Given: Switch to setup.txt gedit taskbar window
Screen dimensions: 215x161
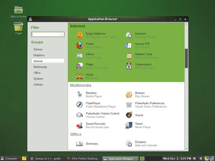Looking at the screenshot, I should click(x=46, y=159).
